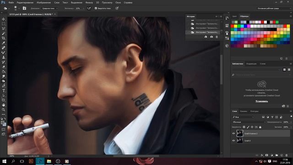Open the 'Фильтр' menu
Screen dimensions: 293x165
[x=89, y=3]
